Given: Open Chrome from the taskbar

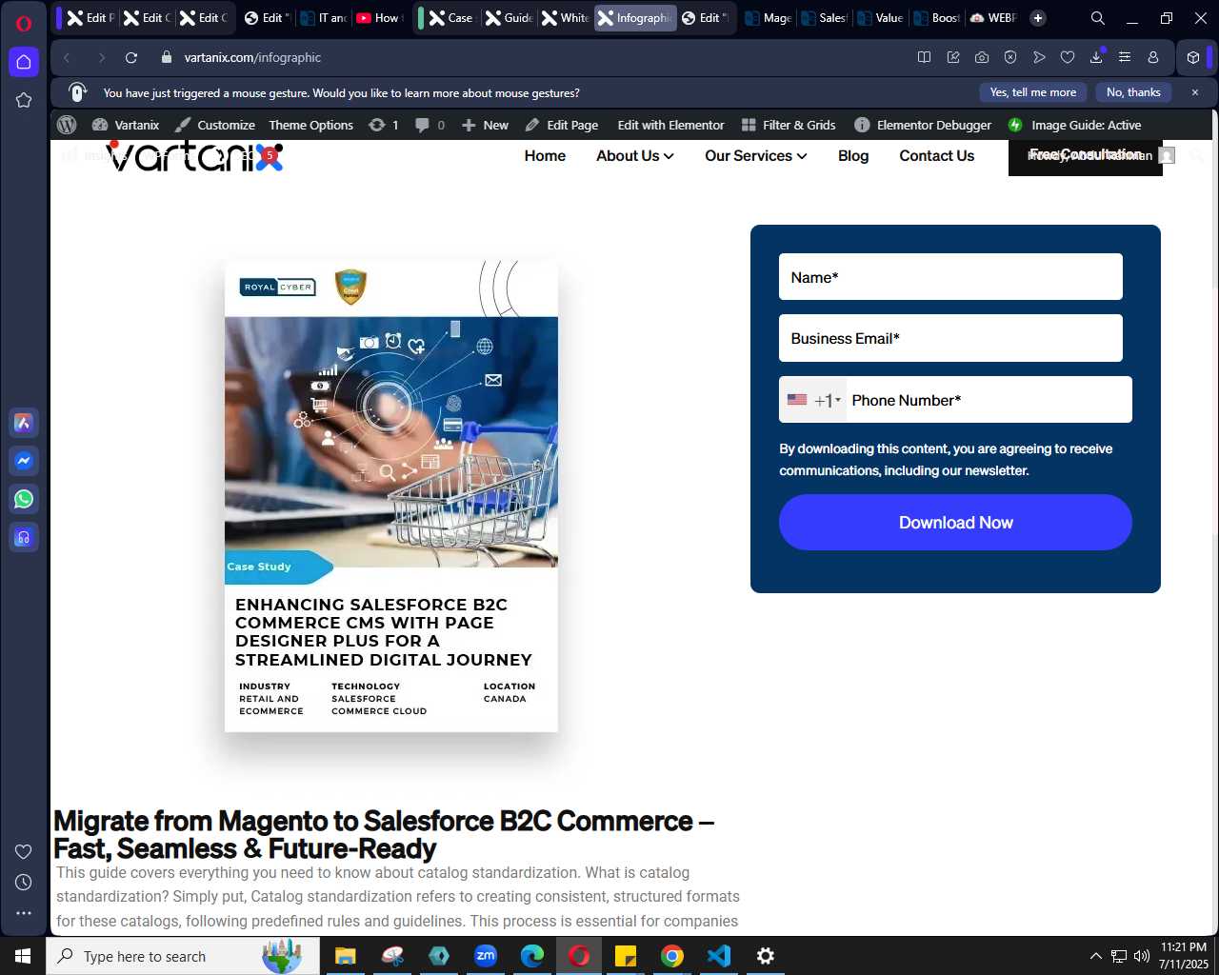Looking at the screenshot, I should 672,956.
